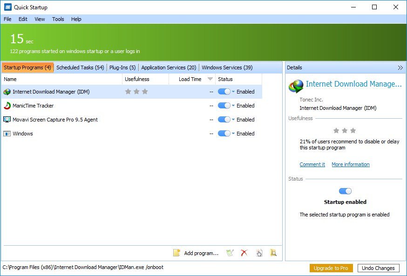This screenshot has width=407, height=276.
Task: Click Add program… button text
Action: click(202, 253)
